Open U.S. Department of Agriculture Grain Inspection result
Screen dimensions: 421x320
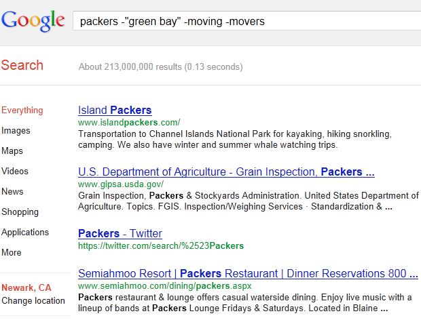pyautogui.click(x=226, y=172)
